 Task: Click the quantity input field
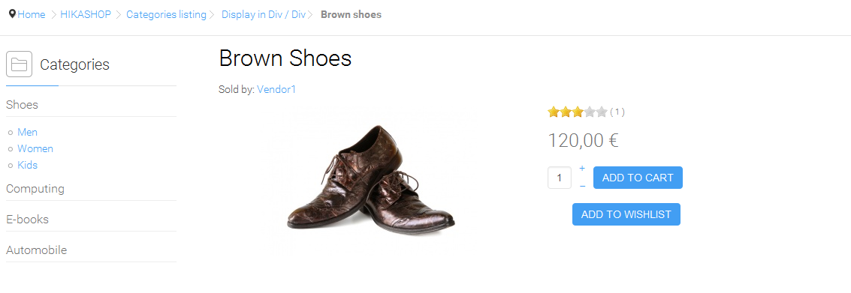[560, 178]
